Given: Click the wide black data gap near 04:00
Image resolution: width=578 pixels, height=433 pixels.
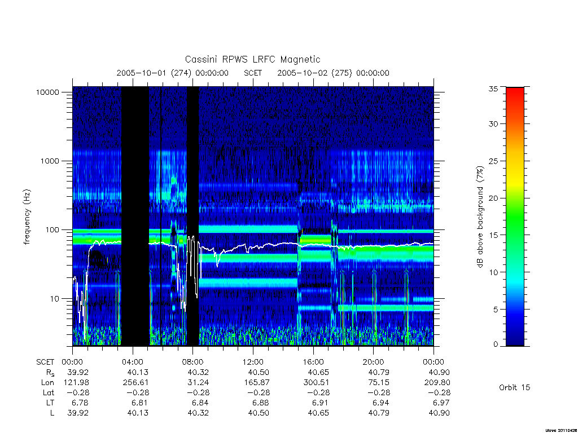Looking at the screenshot, I should click(135, 216).
